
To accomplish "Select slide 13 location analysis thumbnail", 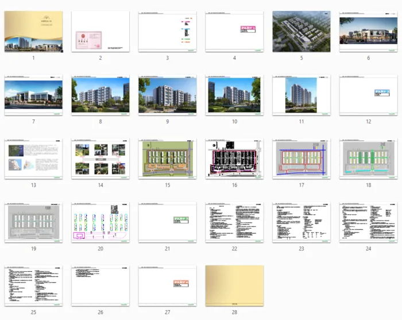I will point(33,159).
